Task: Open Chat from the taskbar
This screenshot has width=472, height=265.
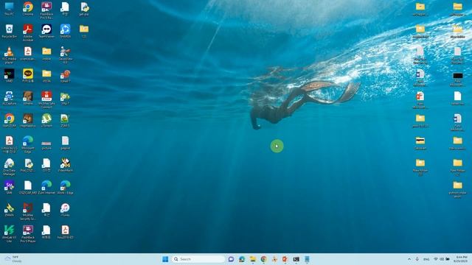Action: point(231,259)
